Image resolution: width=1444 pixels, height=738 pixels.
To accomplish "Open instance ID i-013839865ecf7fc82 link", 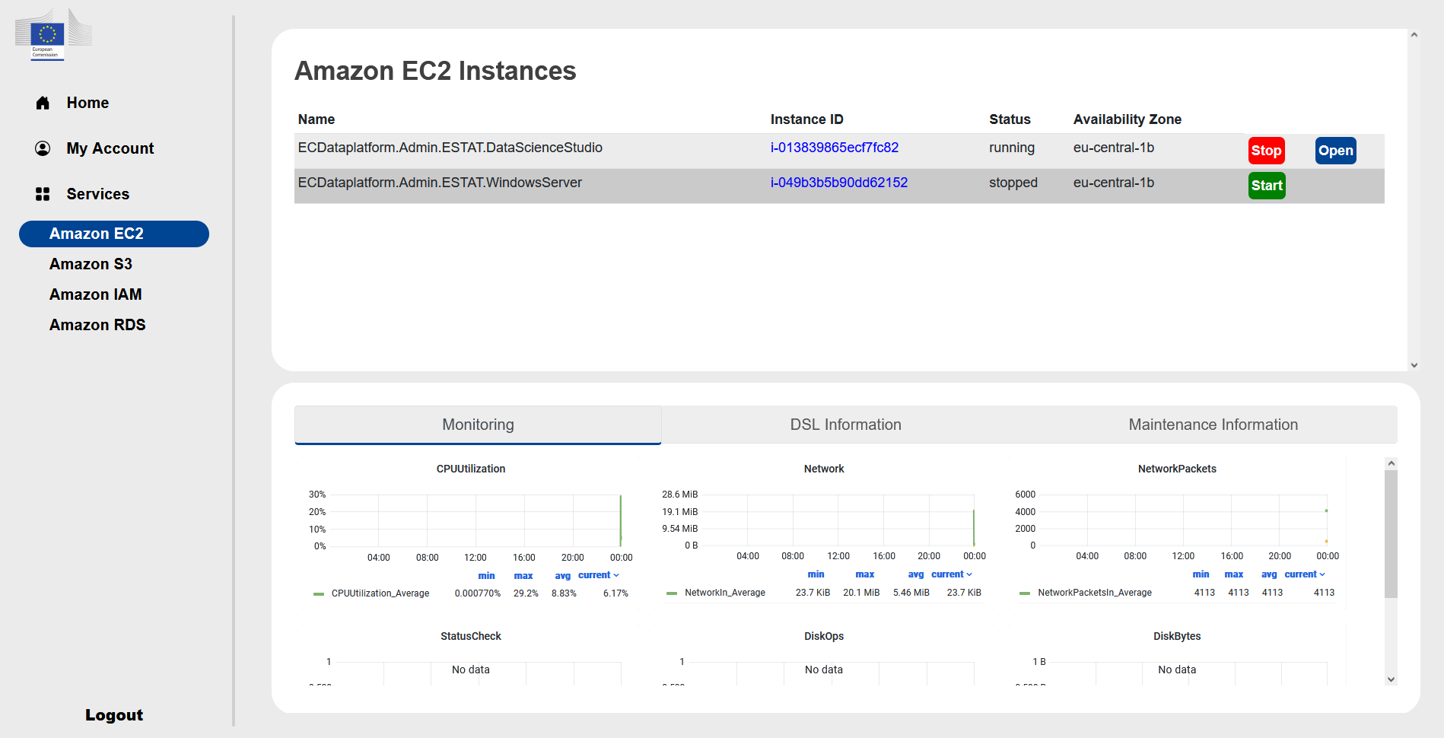I will pos(834,148).
